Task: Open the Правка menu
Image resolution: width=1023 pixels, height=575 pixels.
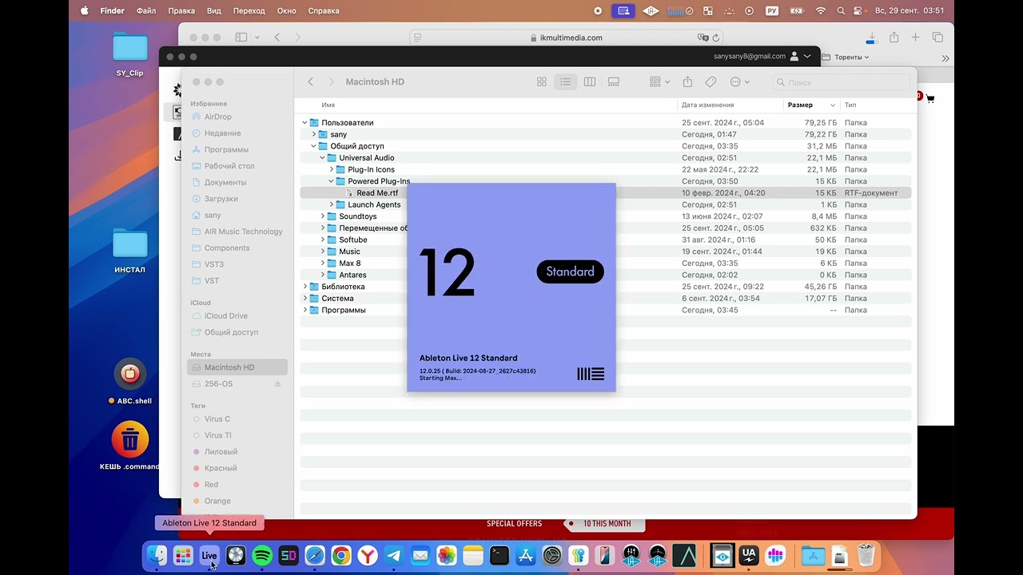Action: click(x=181, y=10)
